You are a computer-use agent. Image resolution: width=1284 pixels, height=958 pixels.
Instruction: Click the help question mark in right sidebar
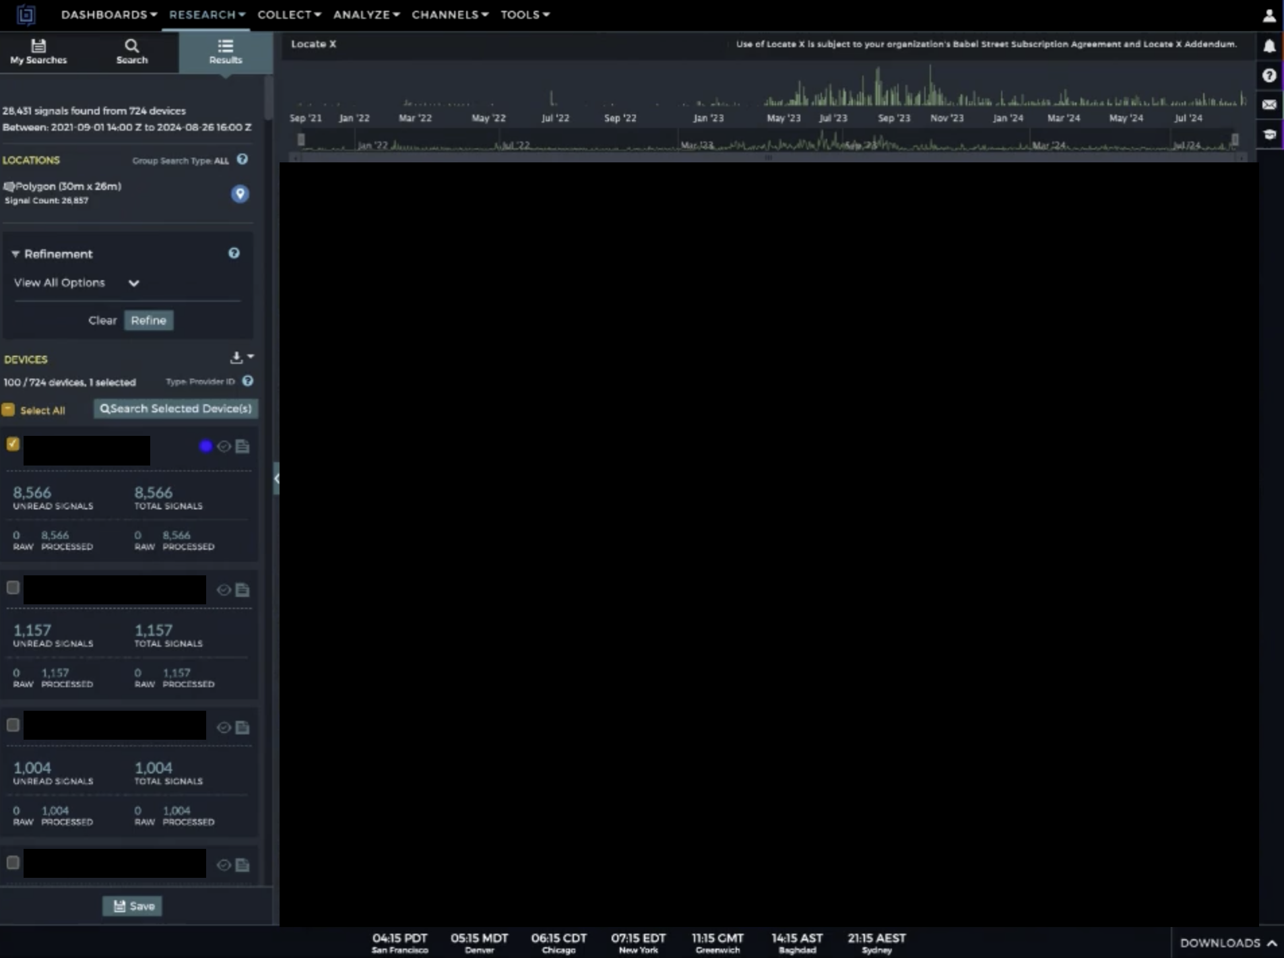(1269, 75)
